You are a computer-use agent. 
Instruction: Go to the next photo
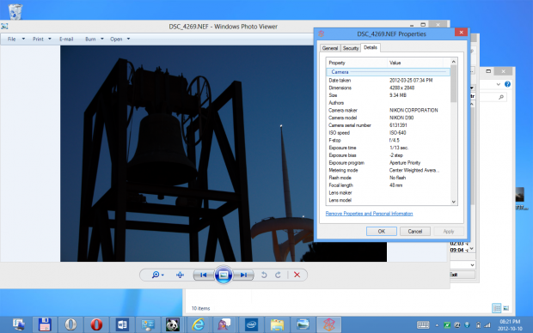[x=243, y=275]
